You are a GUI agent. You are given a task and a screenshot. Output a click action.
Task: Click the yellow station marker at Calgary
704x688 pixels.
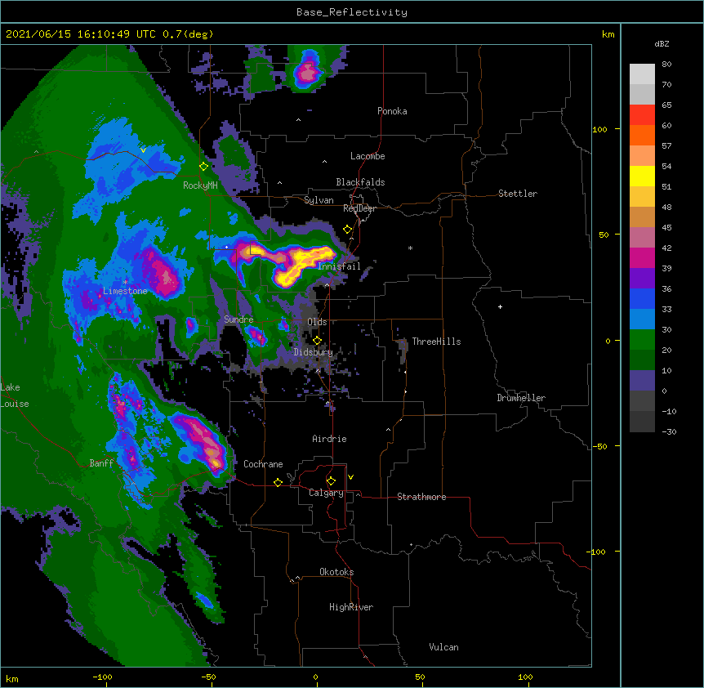[331, 481]
